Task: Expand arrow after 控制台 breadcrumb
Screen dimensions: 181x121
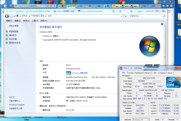Action: click(29, 16)
